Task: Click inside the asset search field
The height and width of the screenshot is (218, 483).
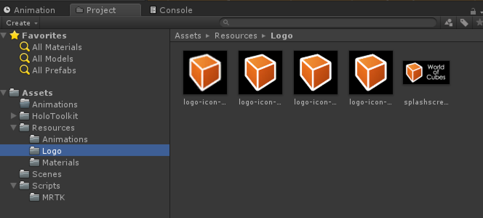Action: coord(327,22)
